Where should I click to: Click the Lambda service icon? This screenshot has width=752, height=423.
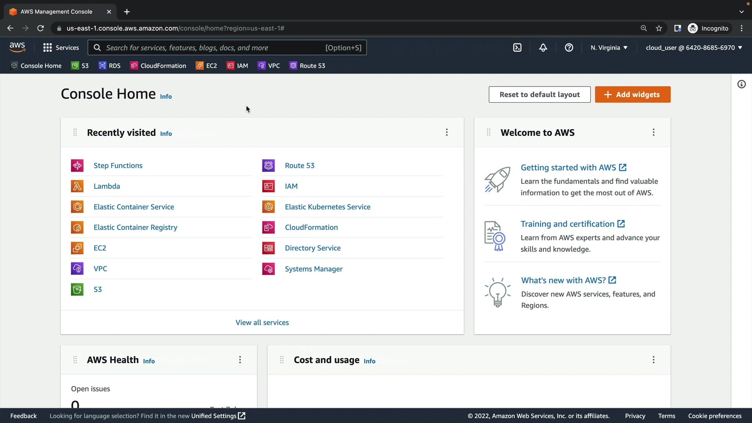pyautogui.click(x=77, y=186)
